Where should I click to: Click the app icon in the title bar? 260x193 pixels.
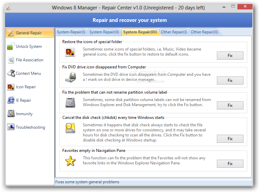point(8,8)
